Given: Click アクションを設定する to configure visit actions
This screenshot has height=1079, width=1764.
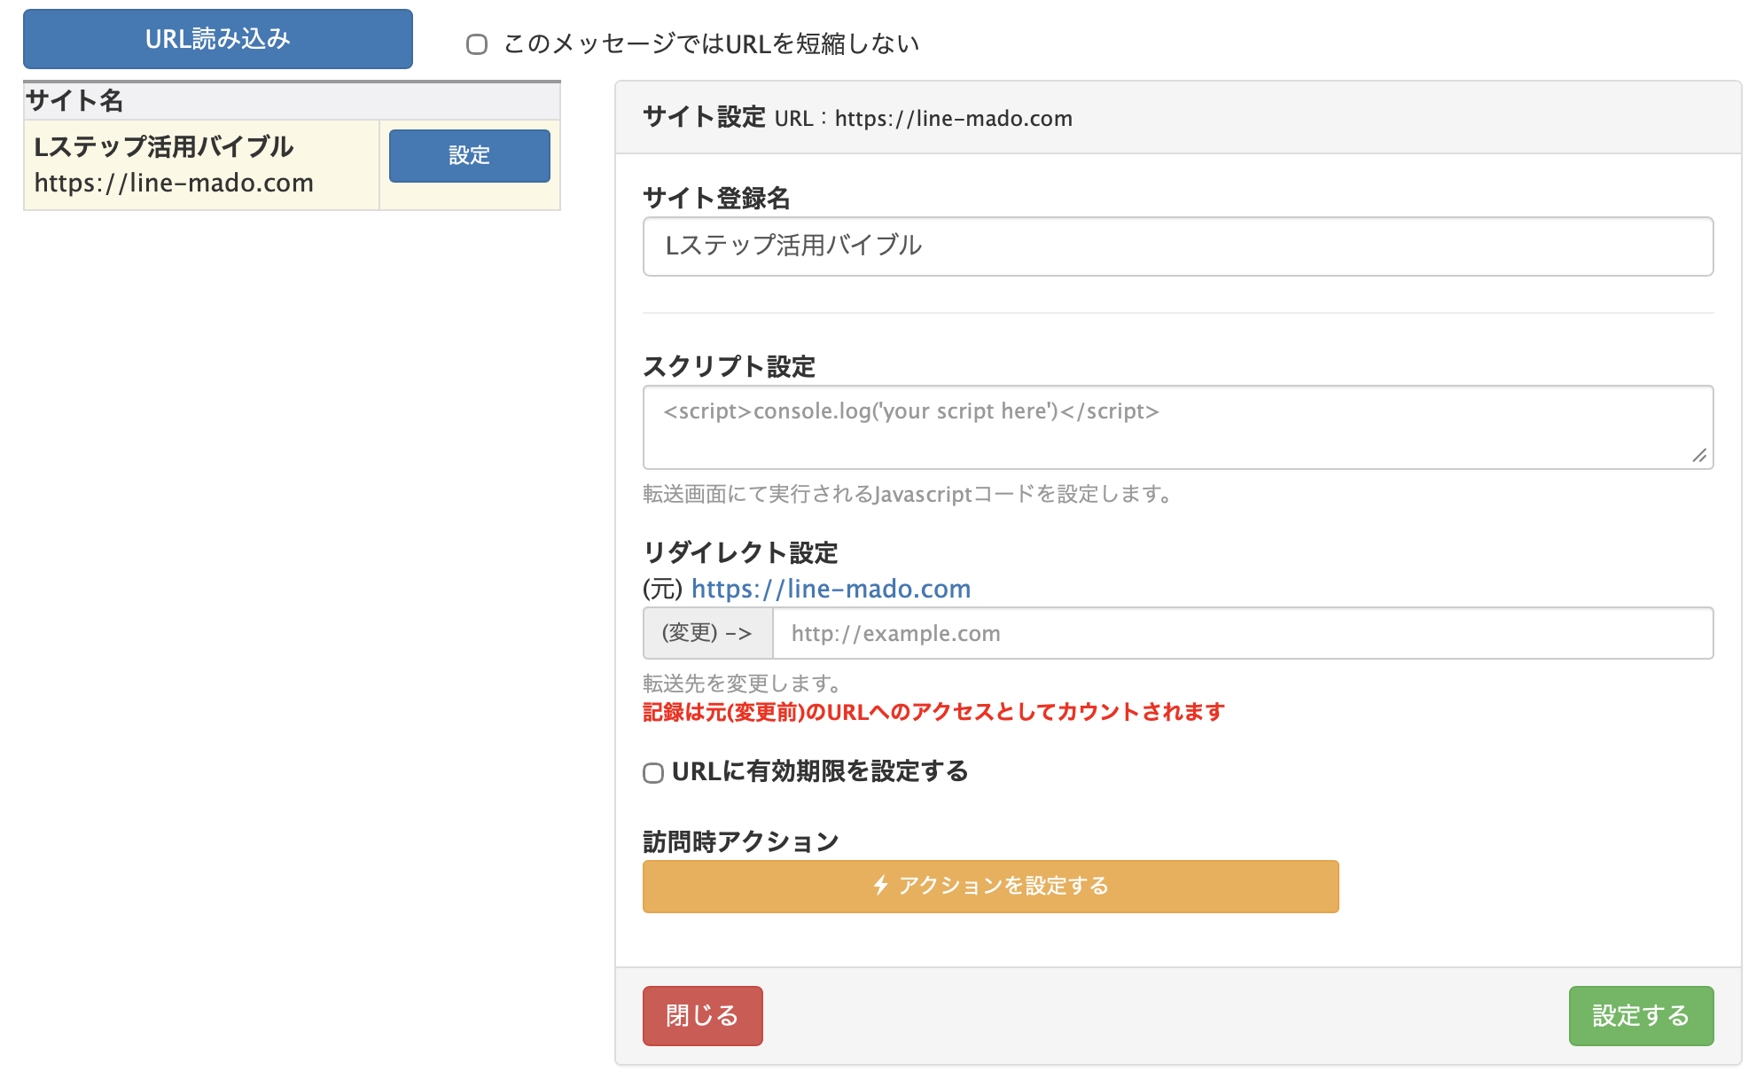Looking at the screenshot, I should pos(989,885).
